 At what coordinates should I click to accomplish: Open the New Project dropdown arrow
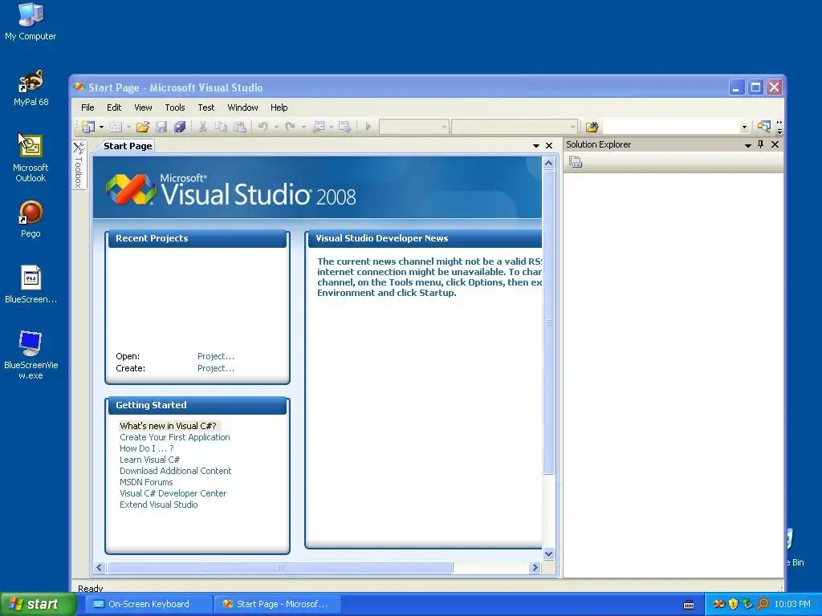tap(101, 127)
